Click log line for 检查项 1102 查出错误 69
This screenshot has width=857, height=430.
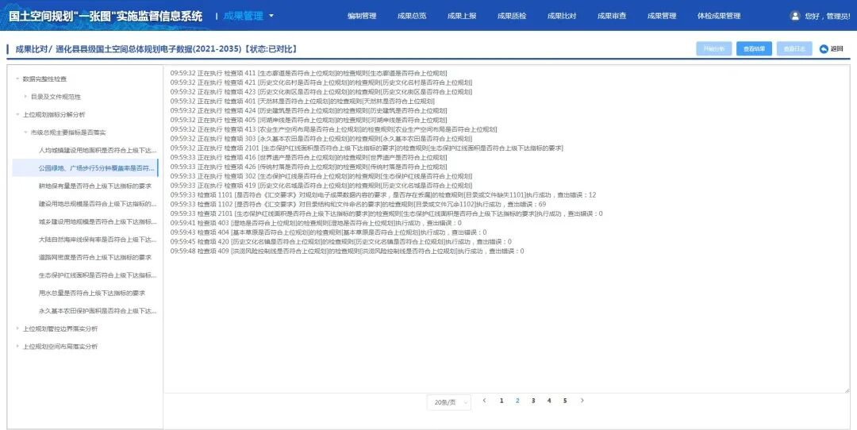pos(358,204)
